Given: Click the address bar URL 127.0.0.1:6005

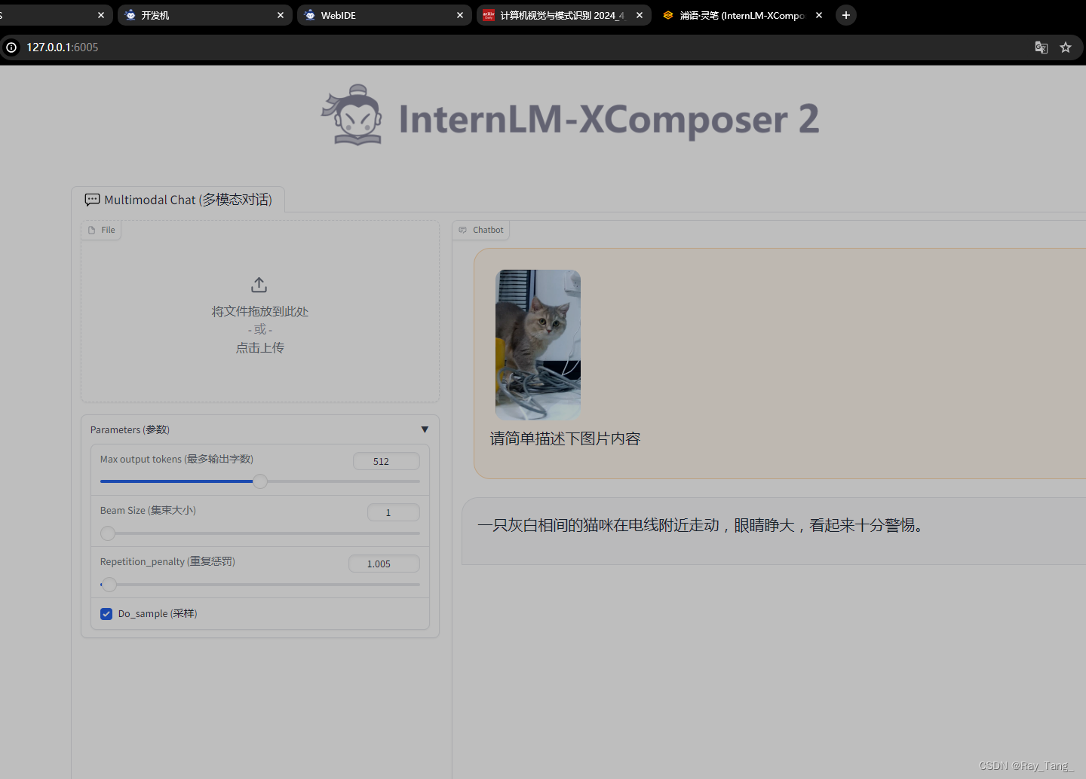Looking at the screenshot, I should 63,47.
